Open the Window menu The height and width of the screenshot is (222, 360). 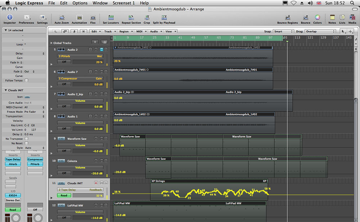click(100, 3)
